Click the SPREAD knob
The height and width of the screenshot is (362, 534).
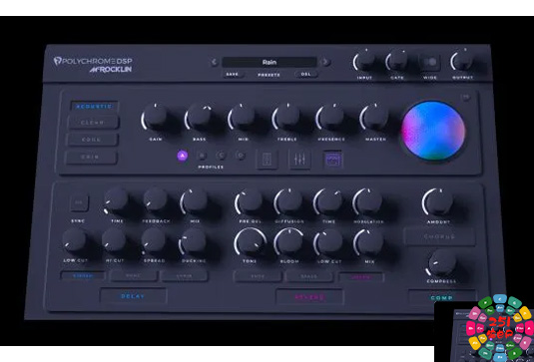tap(154, 240)
